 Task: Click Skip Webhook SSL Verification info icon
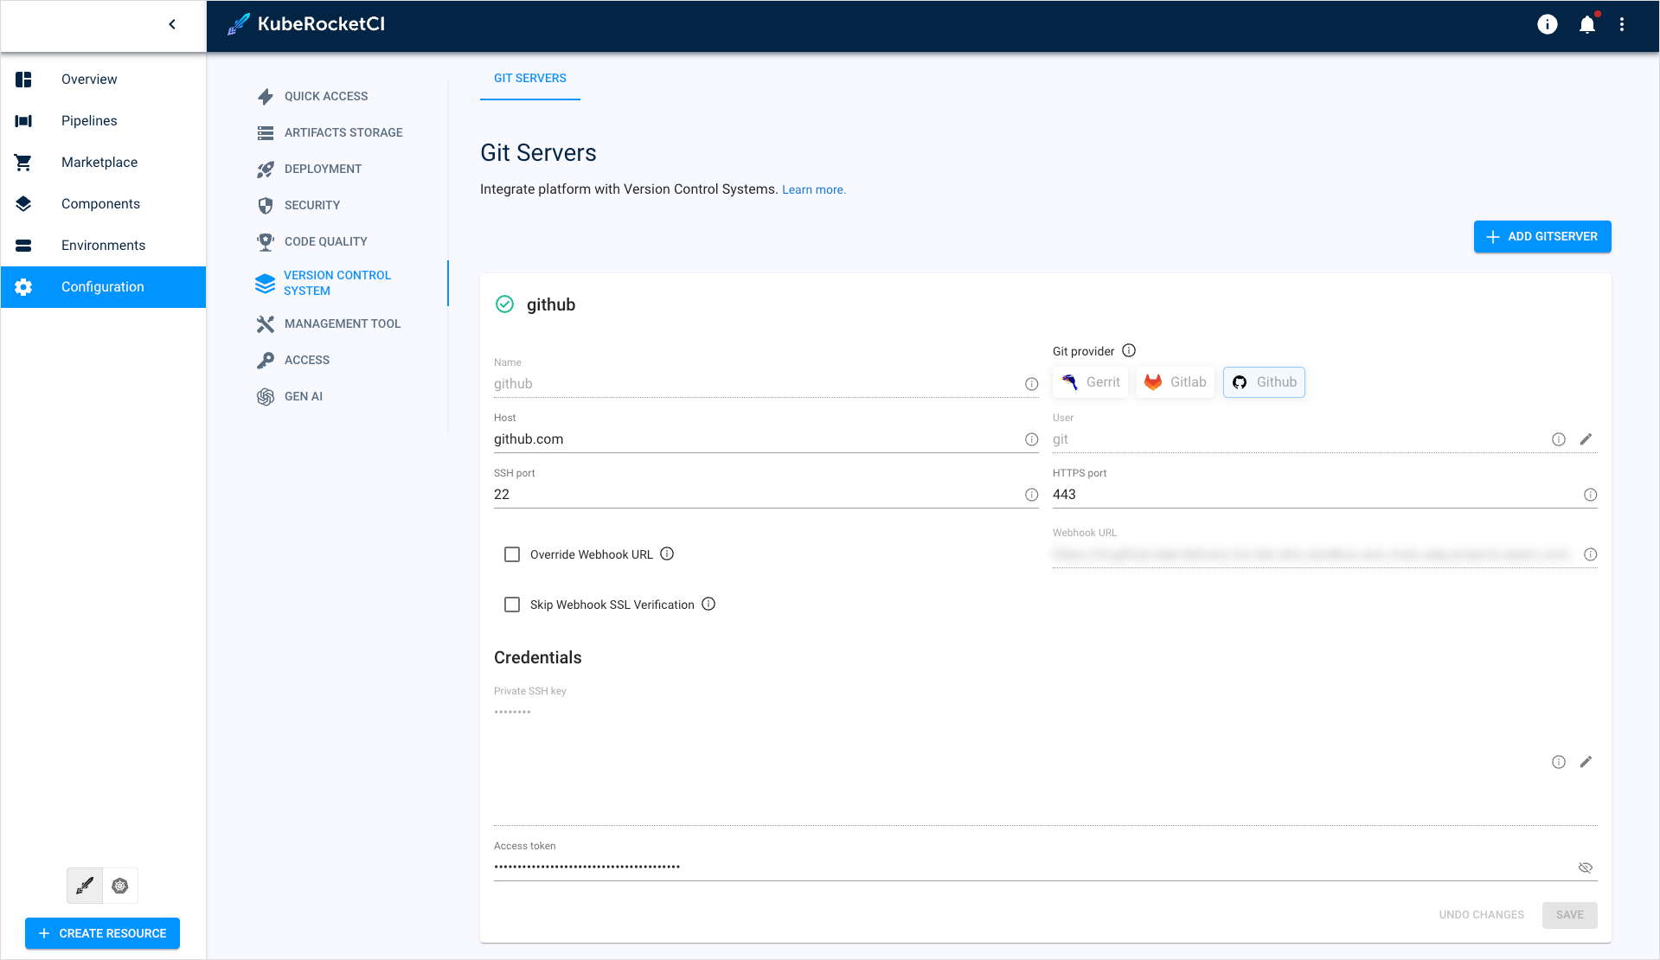[x=708, y=604]
